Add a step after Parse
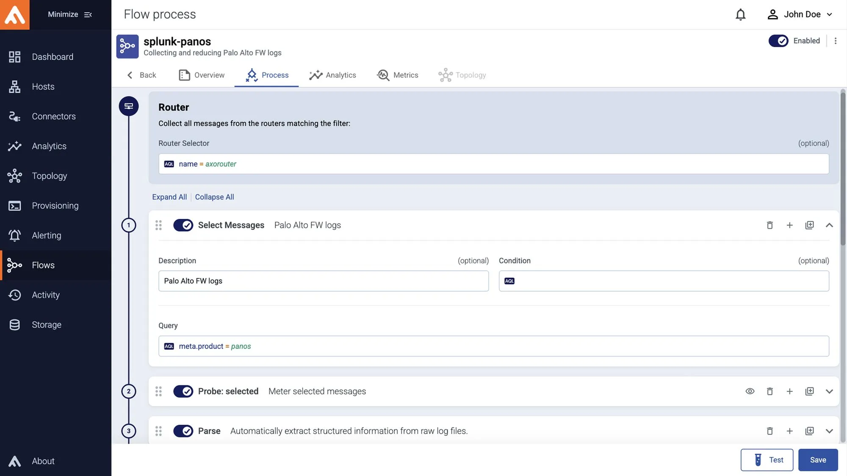 tap(789, 431)
